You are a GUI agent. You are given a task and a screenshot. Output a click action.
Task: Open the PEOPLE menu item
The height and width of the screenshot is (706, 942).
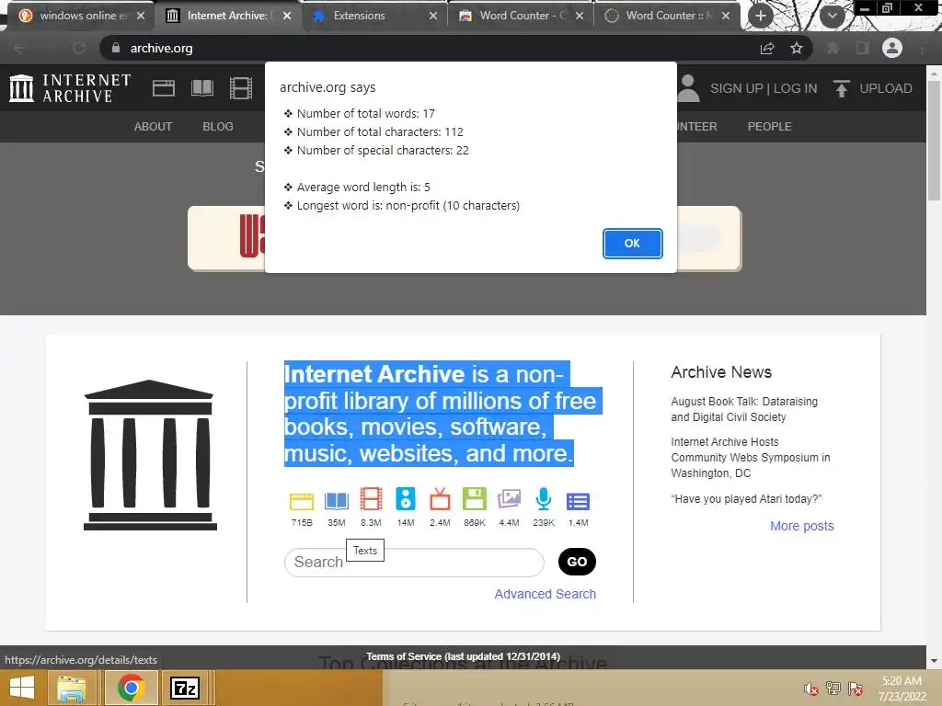[x=770, y=127]
